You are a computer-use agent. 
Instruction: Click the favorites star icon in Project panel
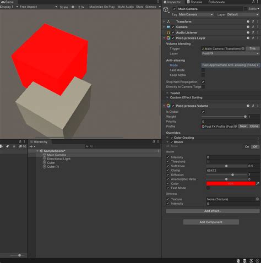(14, 146)
